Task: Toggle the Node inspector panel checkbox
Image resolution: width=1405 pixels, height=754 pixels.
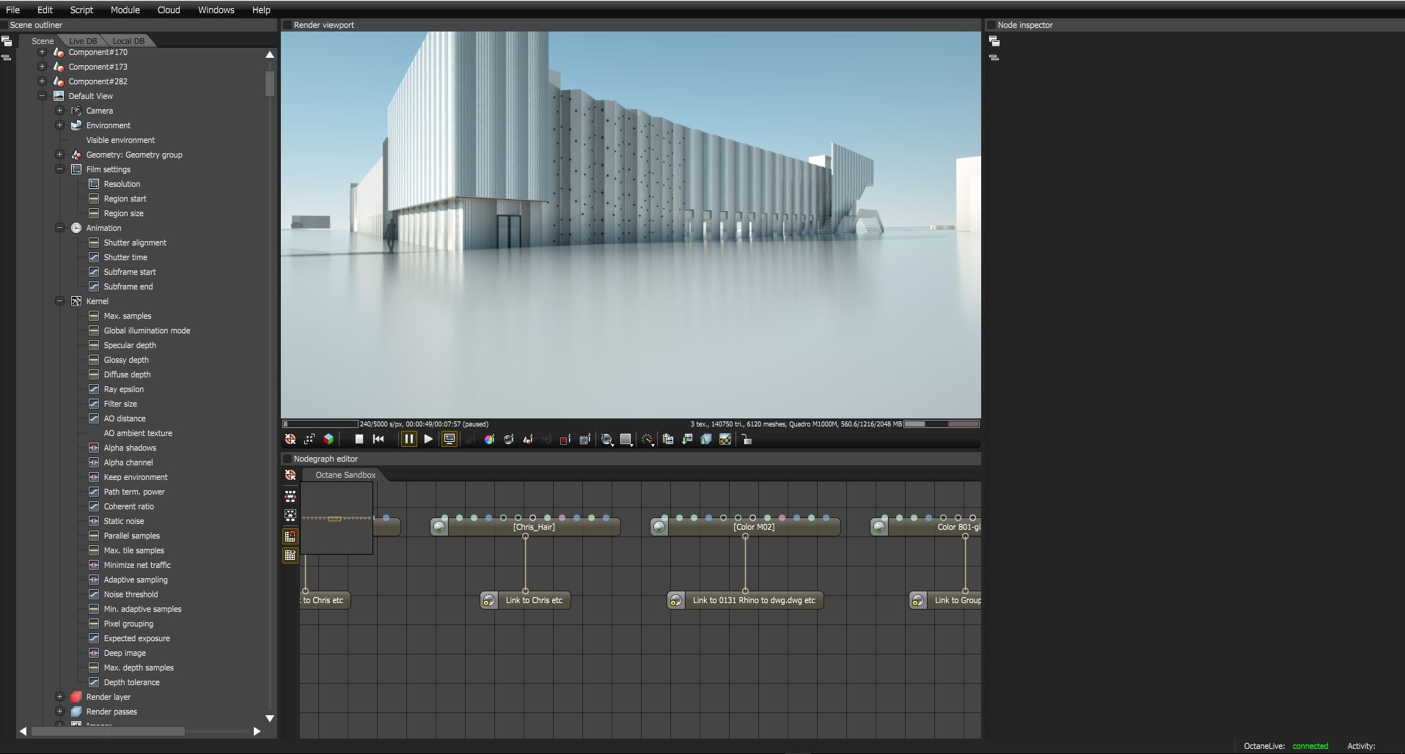Action: pyautogui.click(x=991, y=25)
